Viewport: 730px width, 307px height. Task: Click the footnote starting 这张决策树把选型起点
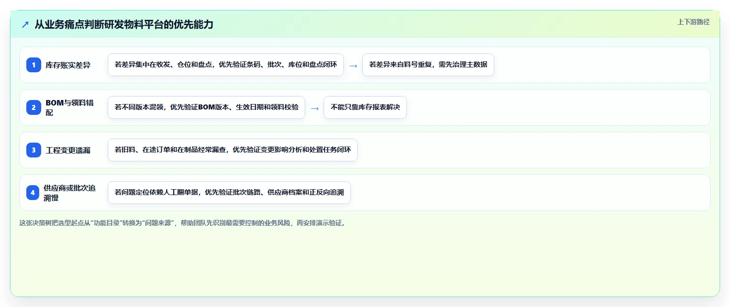(184, 223)
